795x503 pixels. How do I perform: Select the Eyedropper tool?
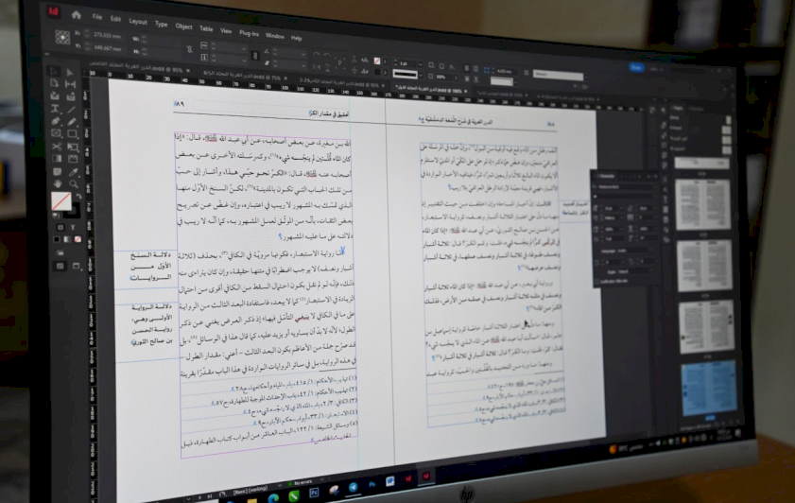74,172
